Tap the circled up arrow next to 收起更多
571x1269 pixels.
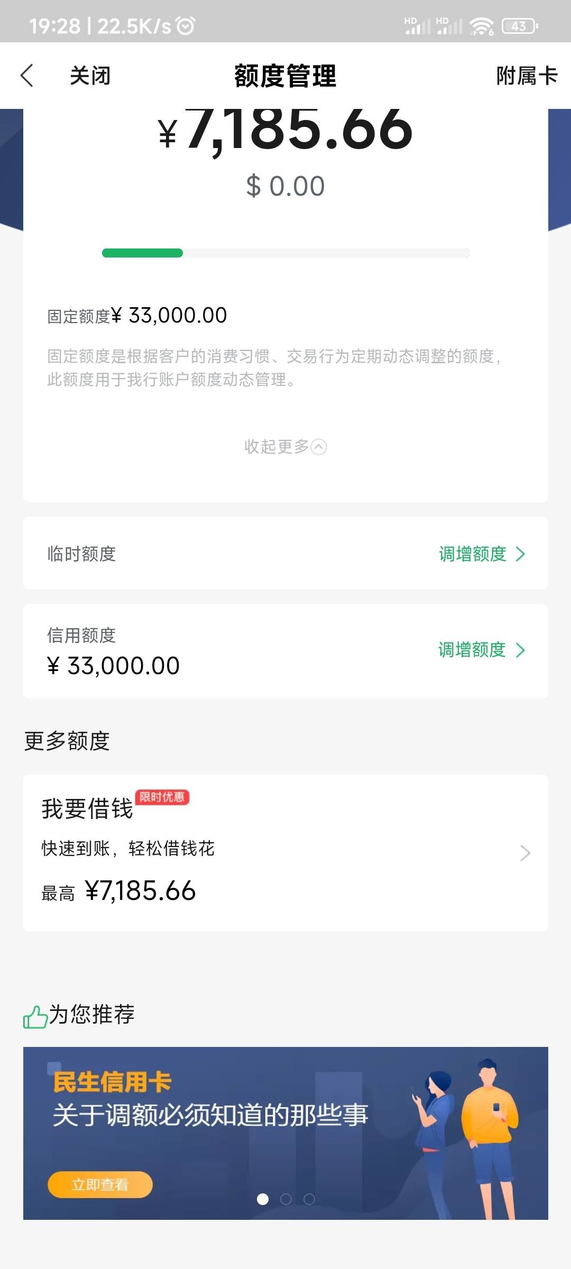pos(319,447)
